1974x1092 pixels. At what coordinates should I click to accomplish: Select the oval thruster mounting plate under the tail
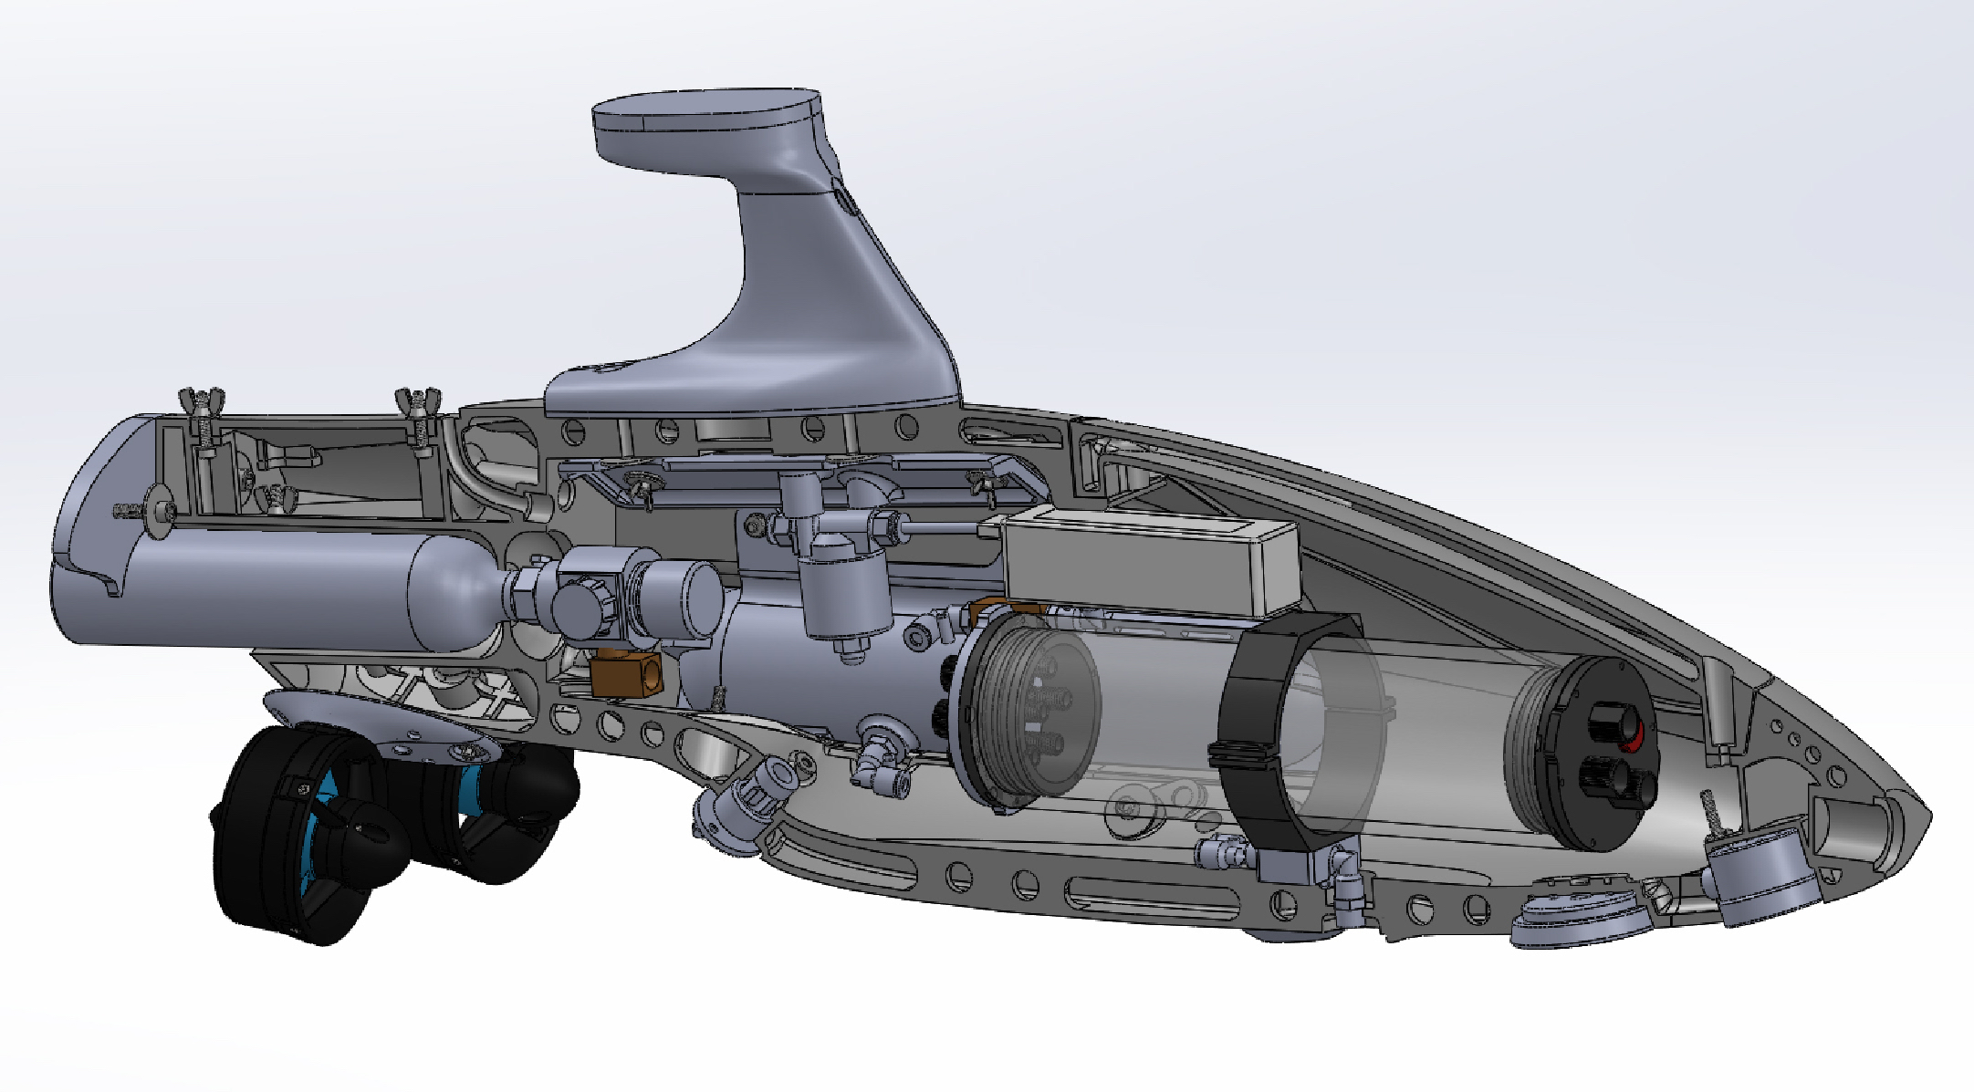click(x=383, y=727)
